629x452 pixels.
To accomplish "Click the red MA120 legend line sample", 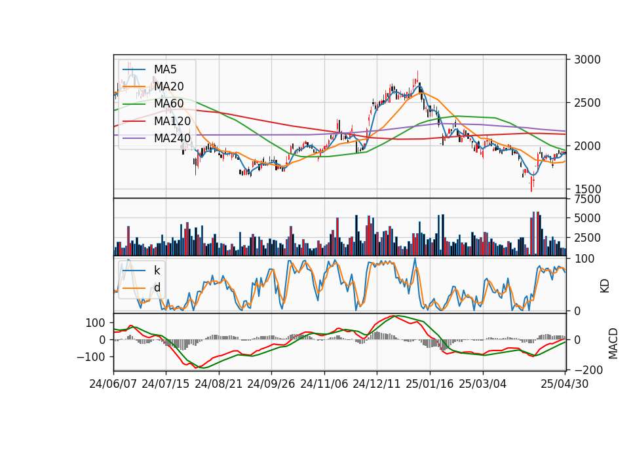I will click(x=134, y=121).
